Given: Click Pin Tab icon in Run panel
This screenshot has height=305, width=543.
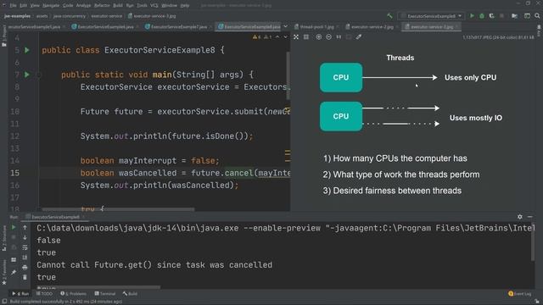Looking at the screenshot, I should (x=14, y=273).
